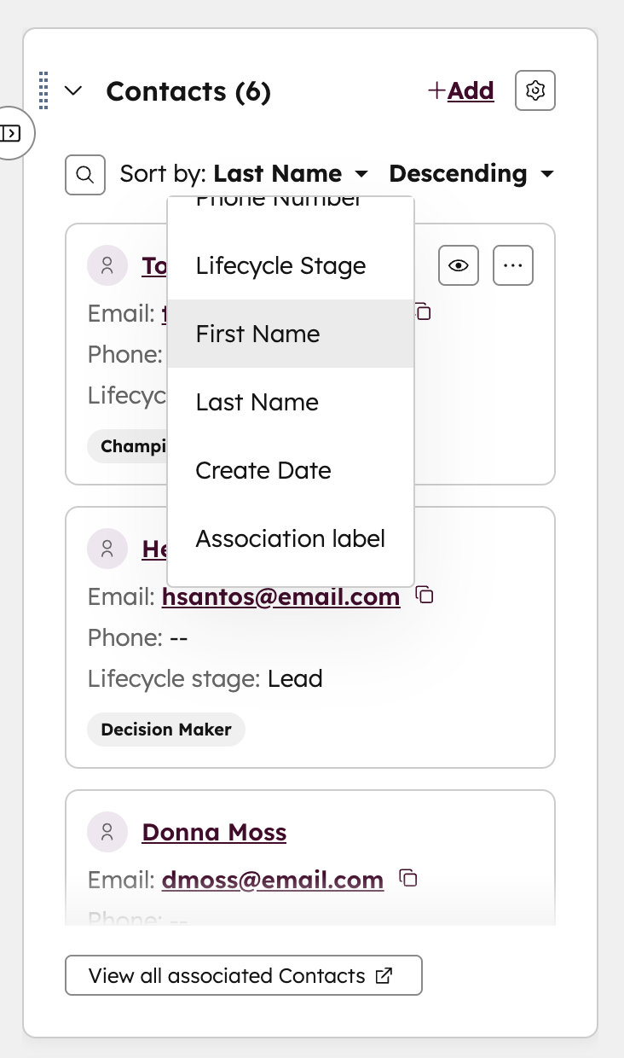This screenshot has height=1058, width=624.
Task: Open Donna Moss contact record
Action: (x=214, y=832)
